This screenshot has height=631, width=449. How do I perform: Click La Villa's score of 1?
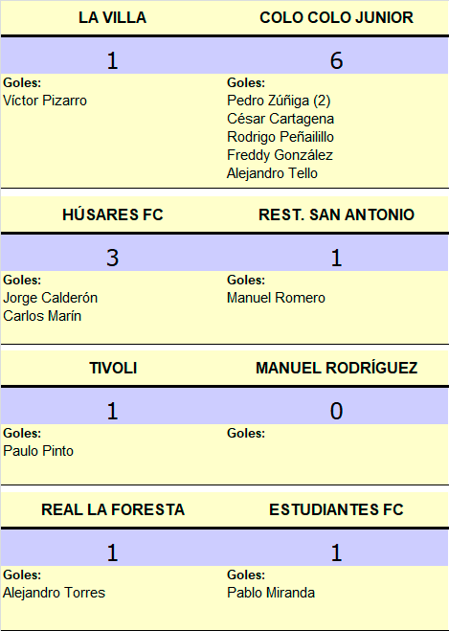pos(112,60)
